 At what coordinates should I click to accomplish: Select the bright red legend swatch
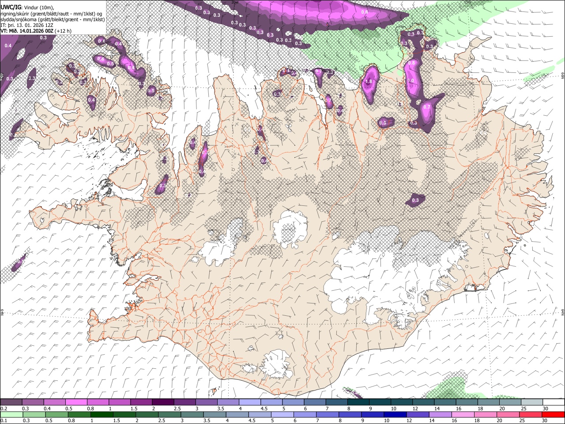(553, 414)
